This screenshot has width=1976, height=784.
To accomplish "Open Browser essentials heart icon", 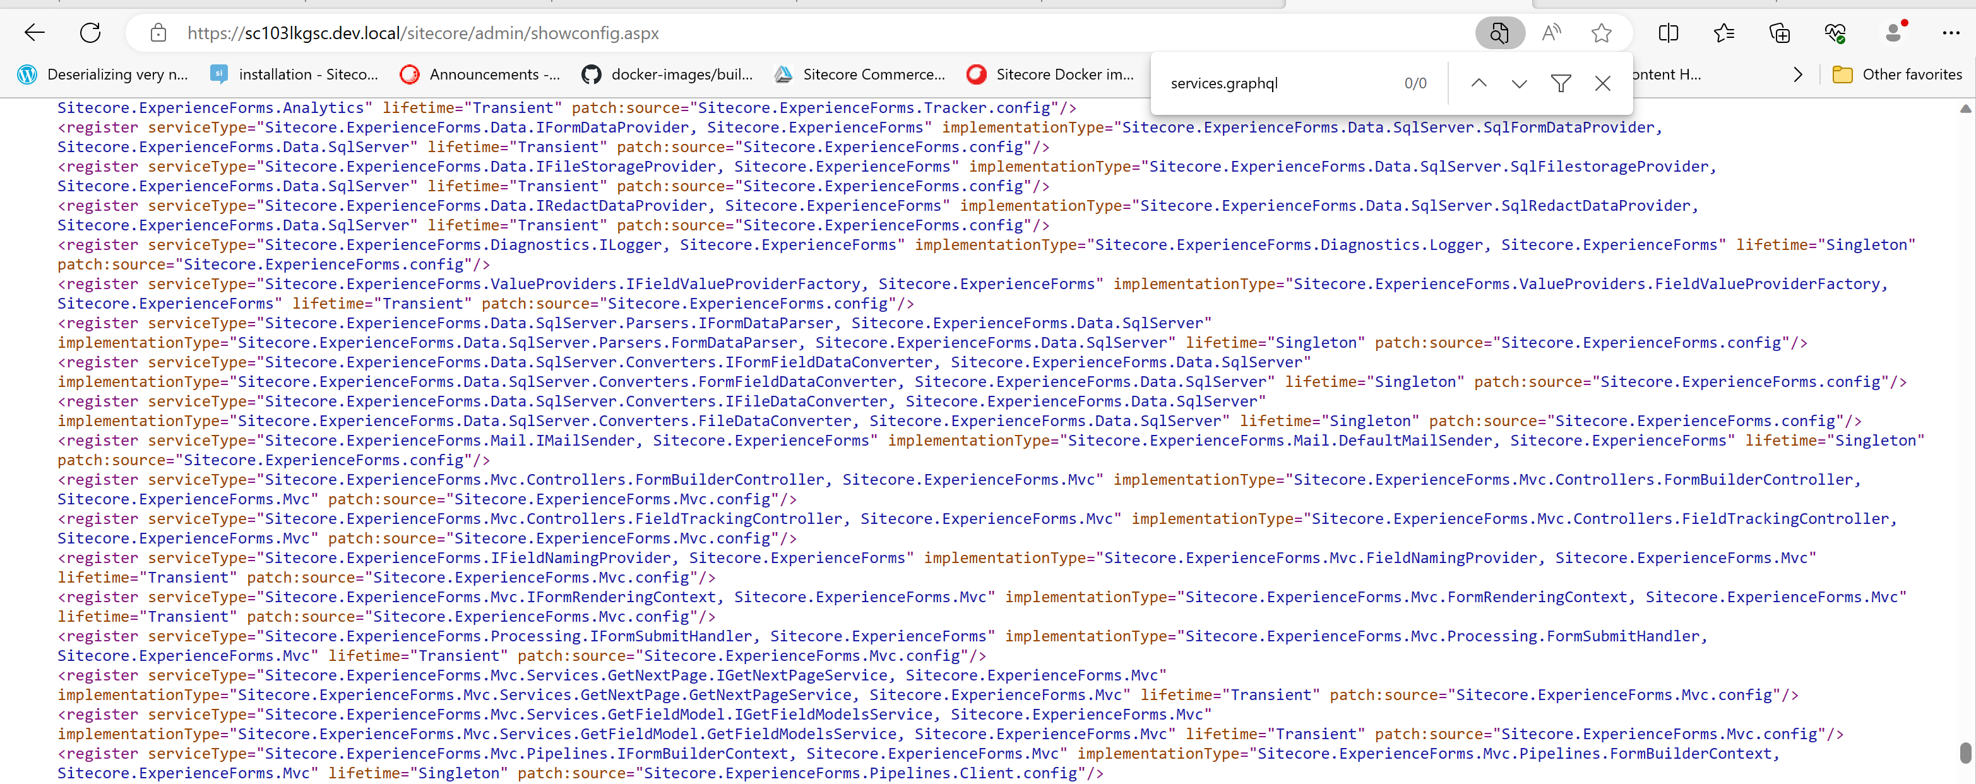I will 1835,33.
